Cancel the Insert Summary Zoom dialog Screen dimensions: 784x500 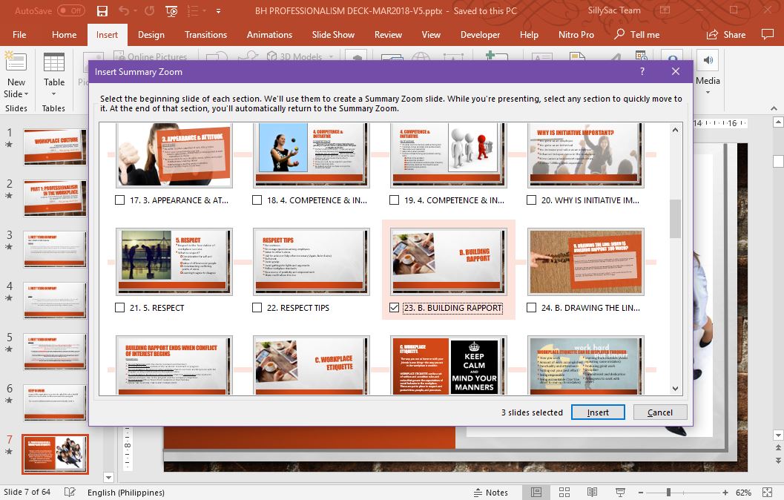pos(659,412)
